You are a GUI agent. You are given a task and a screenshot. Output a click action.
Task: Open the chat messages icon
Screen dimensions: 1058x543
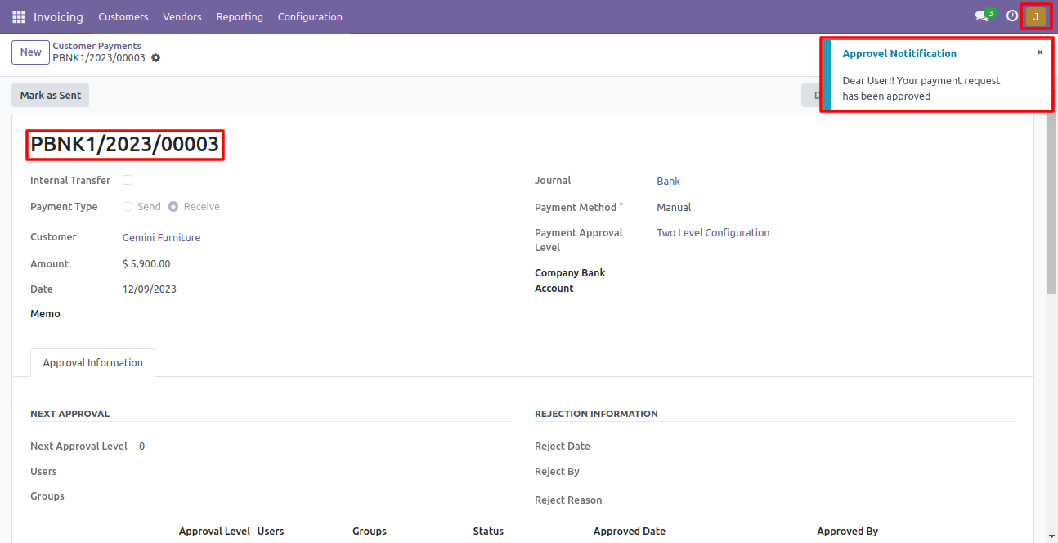tap(981, 16)
